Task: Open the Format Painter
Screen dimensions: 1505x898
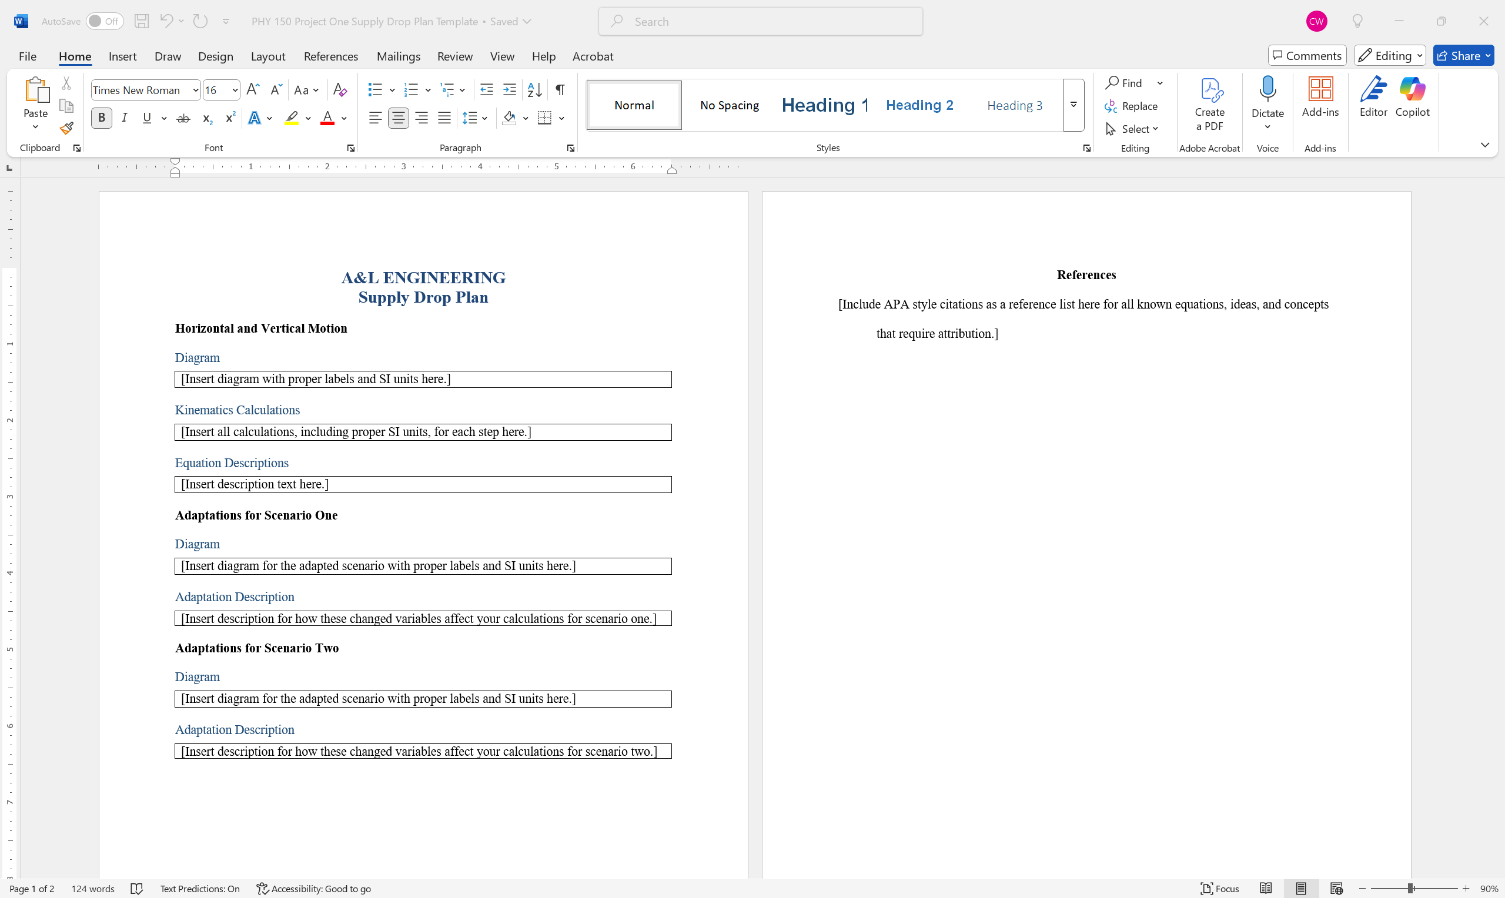Action: 66,128
